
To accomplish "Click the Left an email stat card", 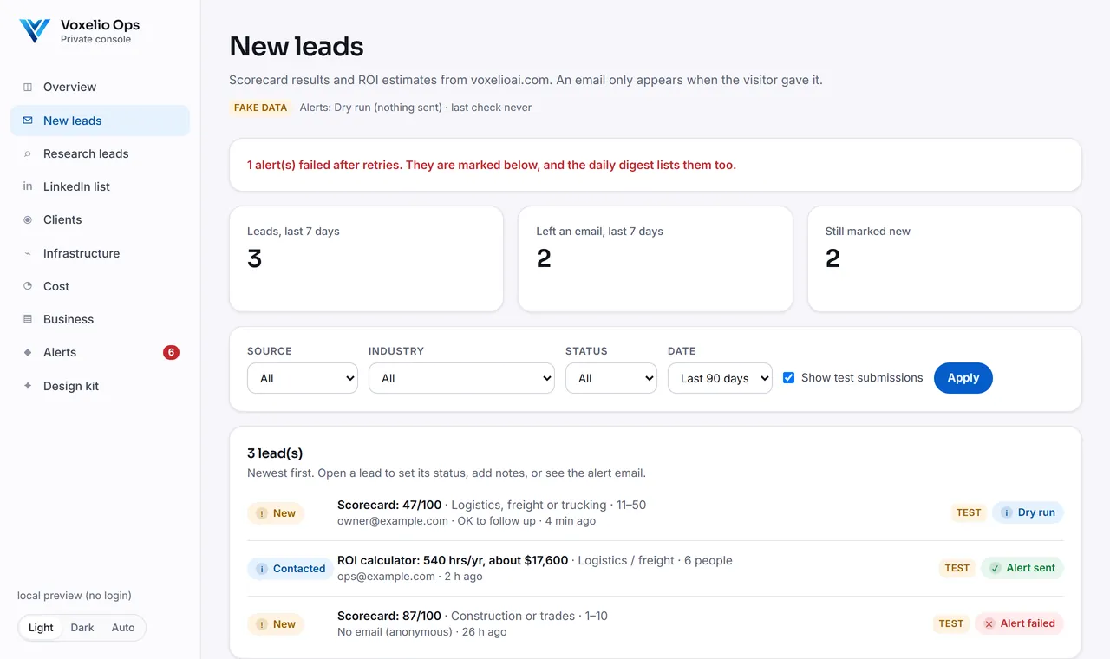I will point(656,258).
